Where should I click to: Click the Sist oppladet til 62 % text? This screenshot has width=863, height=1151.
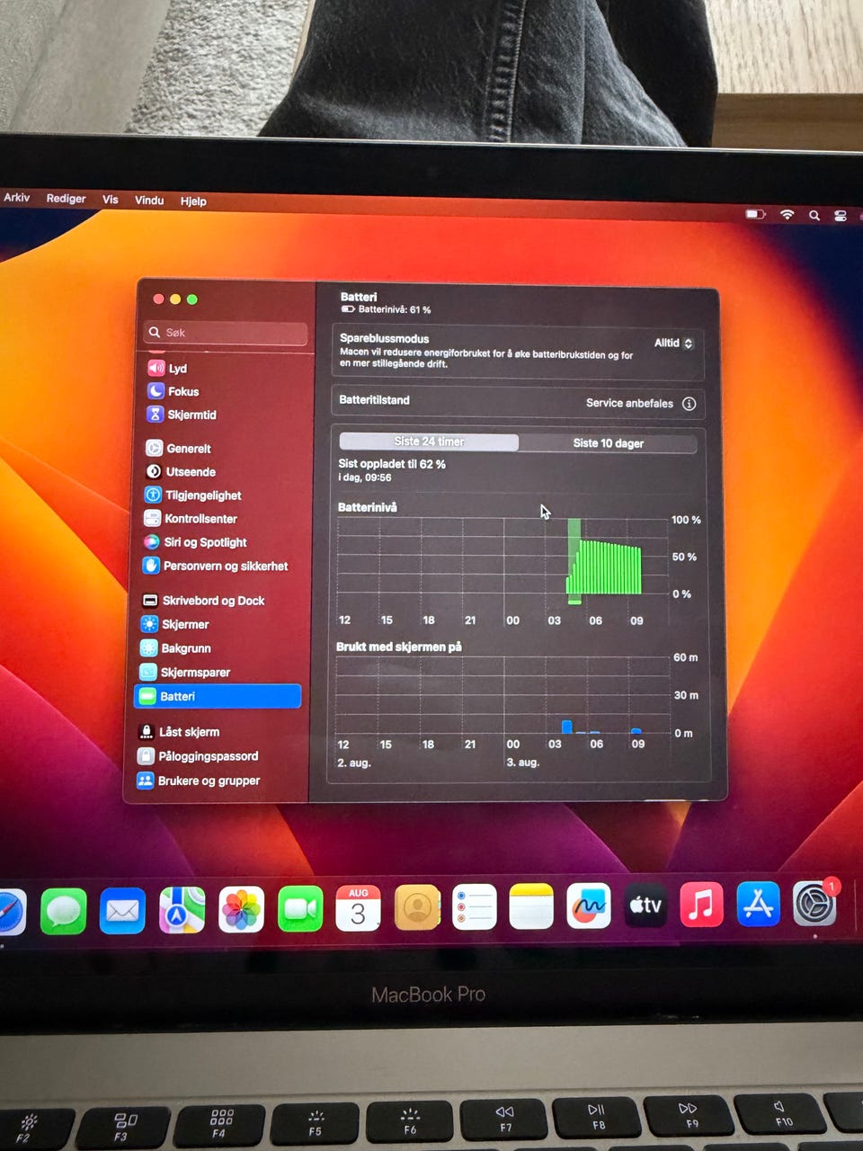391,464
